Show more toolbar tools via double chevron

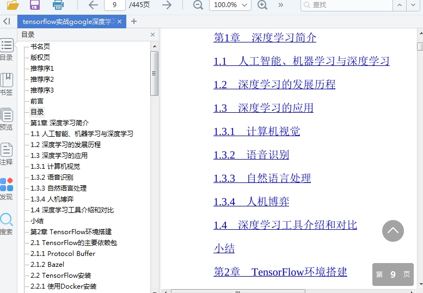pyautogui.click(x=281, y=5)
